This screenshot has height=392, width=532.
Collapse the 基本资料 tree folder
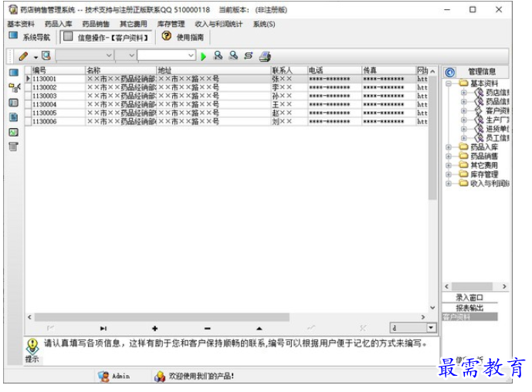(449, 83)
